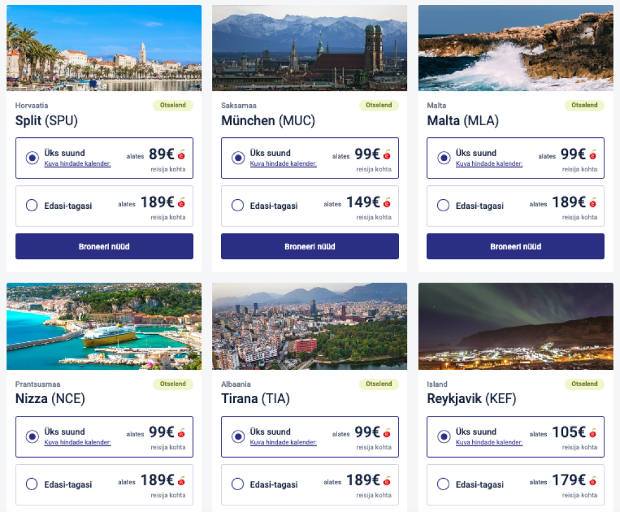Click the cherry icon beside München 149€ price
This screenshot has width=620, height=512.
[x=387, y=203]
